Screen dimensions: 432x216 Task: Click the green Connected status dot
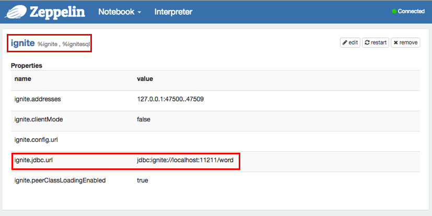(394, 12)
